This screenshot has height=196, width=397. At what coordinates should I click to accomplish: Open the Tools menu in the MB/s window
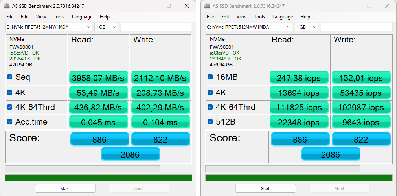coord(59,17)
